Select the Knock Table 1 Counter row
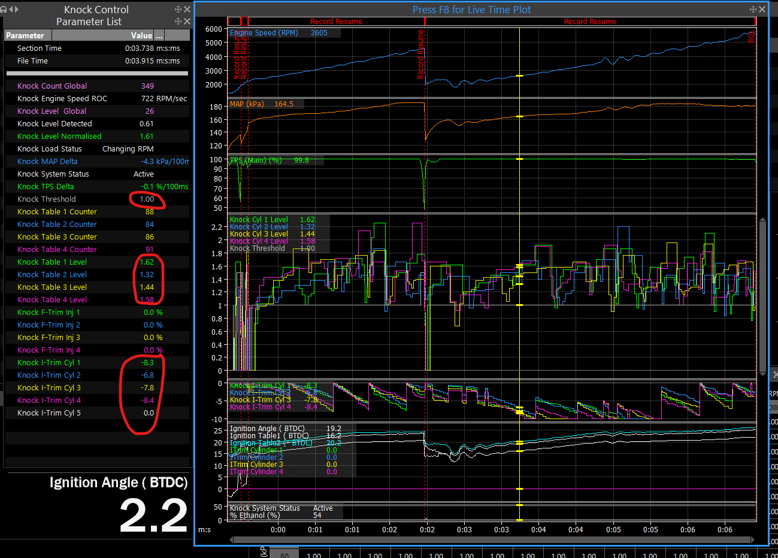 97,211
